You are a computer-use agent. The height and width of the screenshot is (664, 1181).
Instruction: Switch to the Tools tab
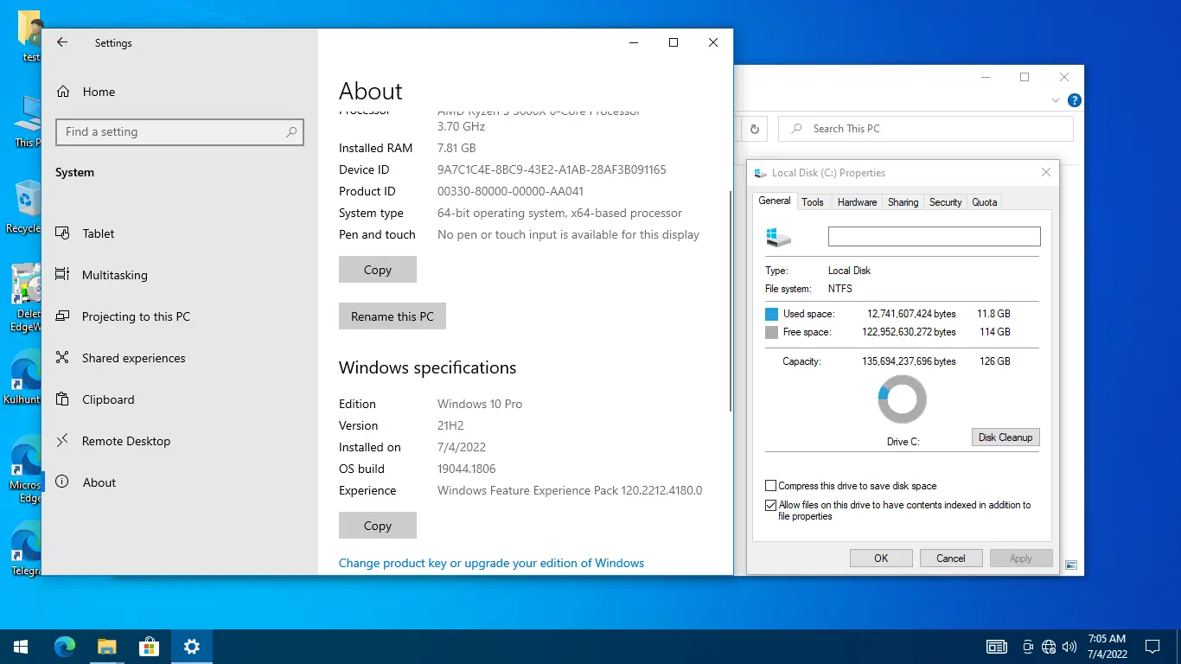tap(812, 201)
